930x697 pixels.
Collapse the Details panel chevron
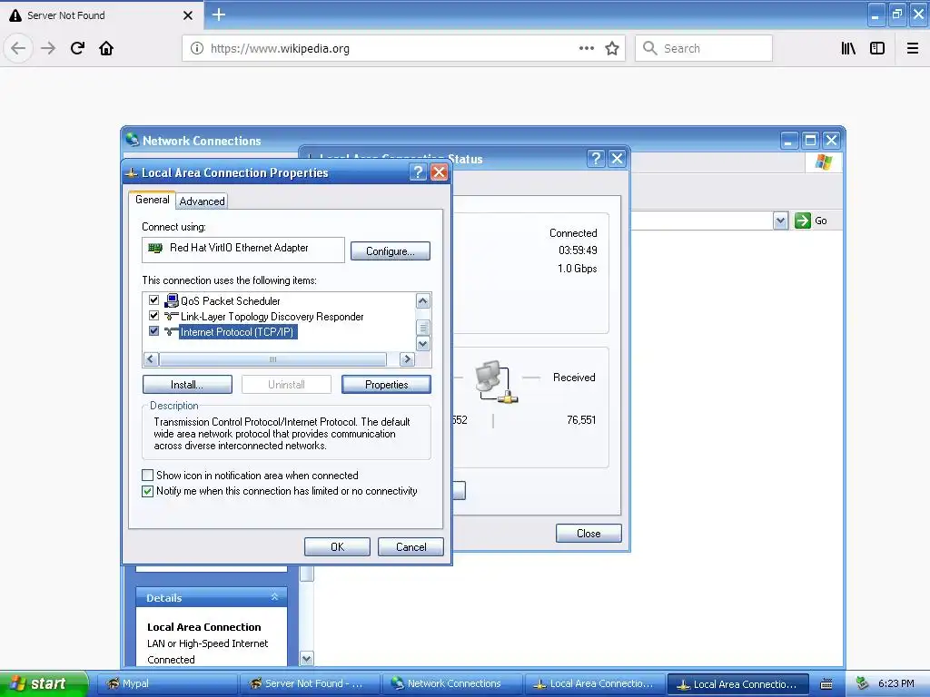pyautogui.click(x=274, y=597)
